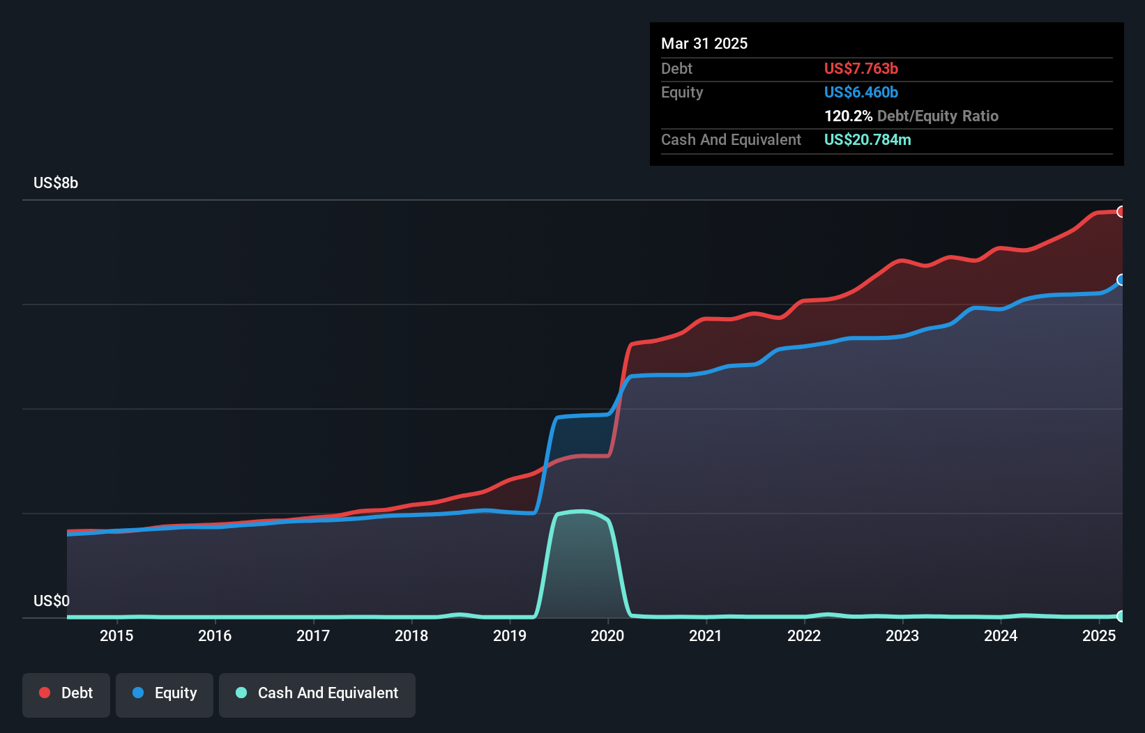Click the 2018 x-axis label
Image resolution: width=1145 pixels, height=733 pixels.
pos(411,636)
